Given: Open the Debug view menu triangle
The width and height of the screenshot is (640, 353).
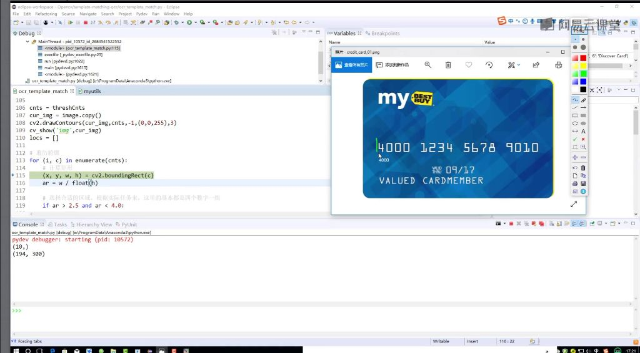Looking at the screenshot, I should [304, 32].
